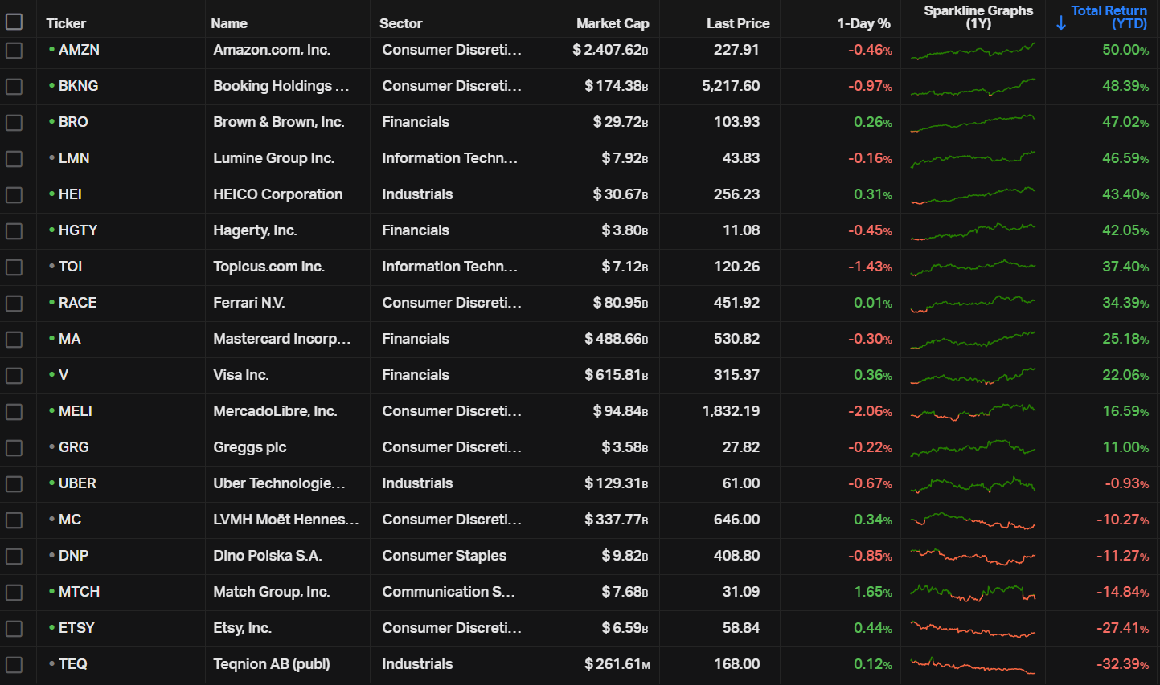Check the HEI row checkbox
The height and width of the screenshot is (685, 1160).
coord(14,194)
